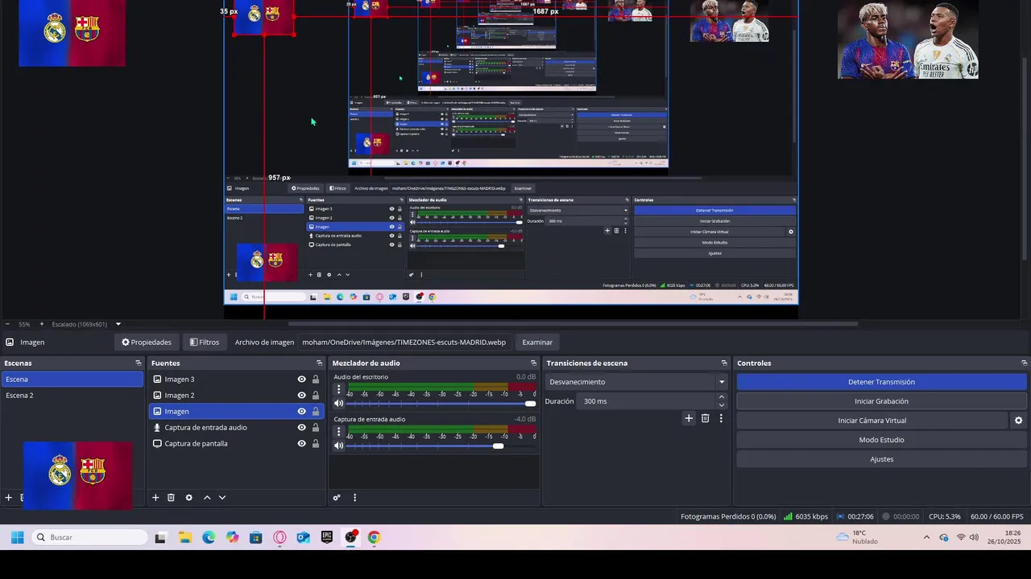
Task: Click Detener Transmisión button
Action: tap(881, 382)
